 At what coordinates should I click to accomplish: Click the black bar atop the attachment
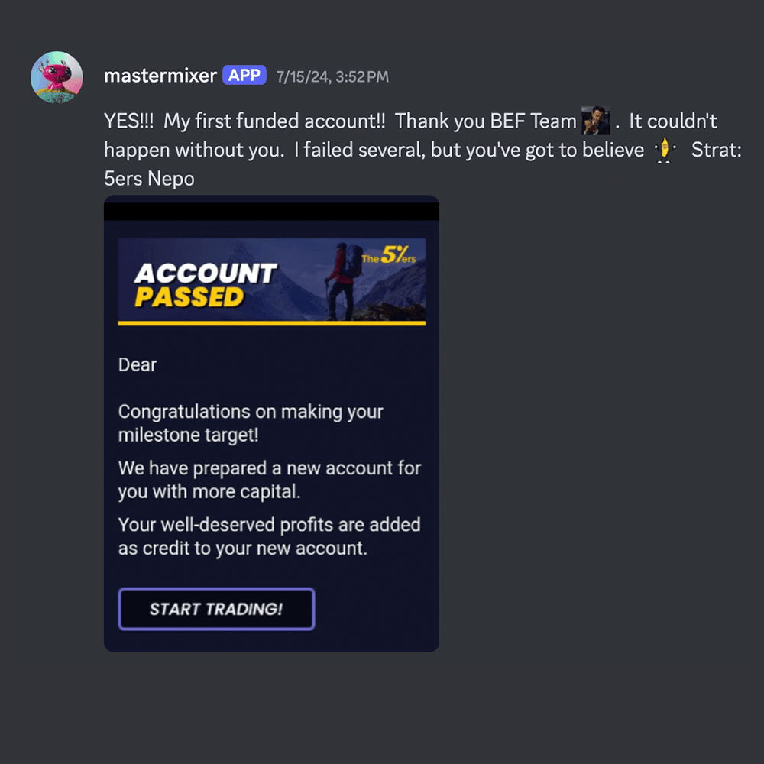(271, 211)
